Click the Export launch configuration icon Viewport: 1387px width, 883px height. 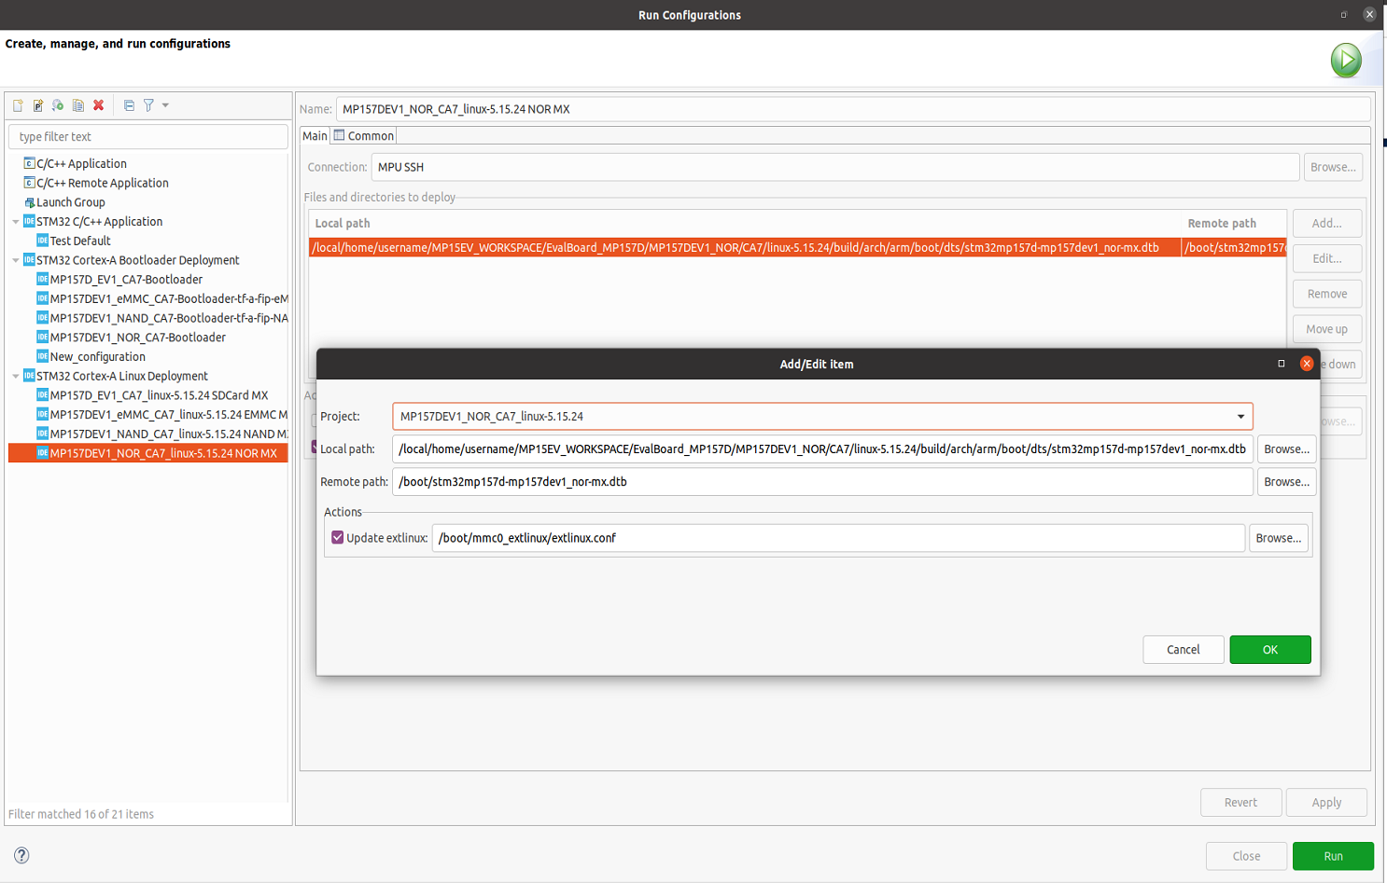pos(58,105)
